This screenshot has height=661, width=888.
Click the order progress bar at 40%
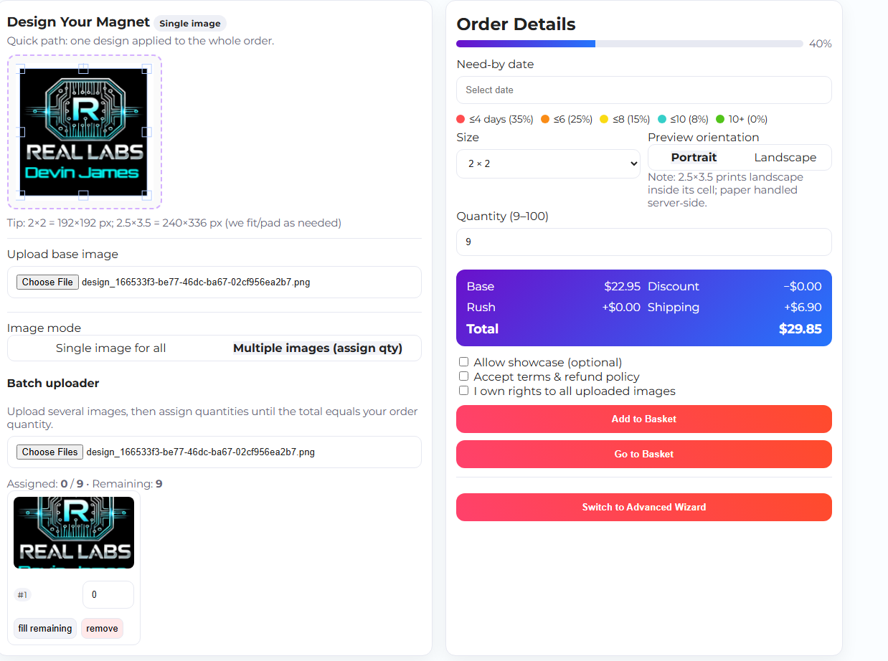pyautogui.click(x=629, y=44)
